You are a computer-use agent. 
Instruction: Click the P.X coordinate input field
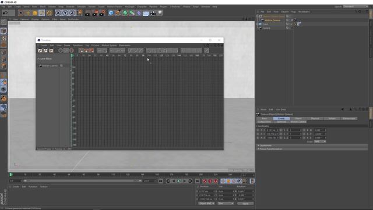[272, 130]
